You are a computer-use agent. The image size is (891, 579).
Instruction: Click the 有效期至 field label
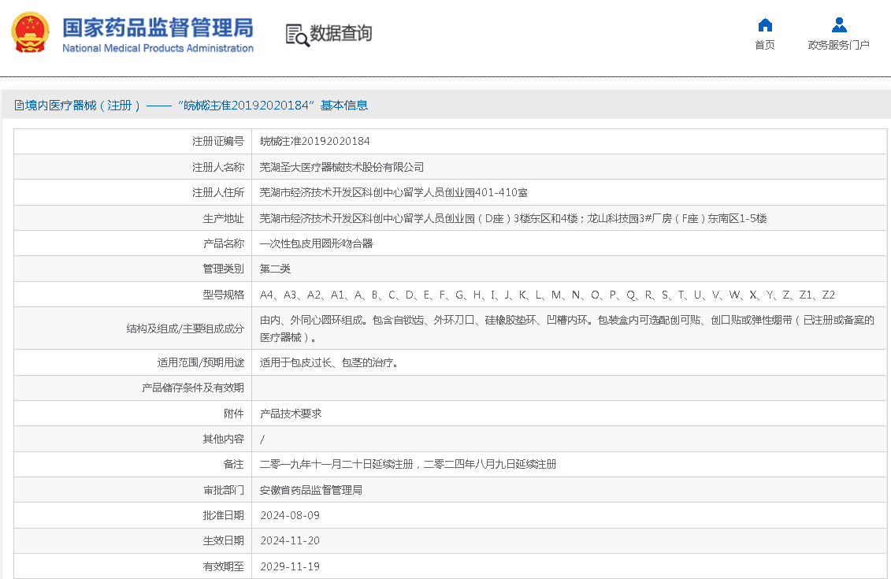click(223, 566)
